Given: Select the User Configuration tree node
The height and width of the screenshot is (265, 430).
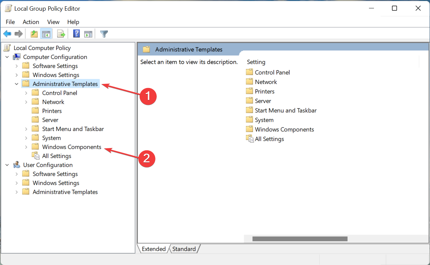Looking at the screenshot, I should [x=48, y=165].
